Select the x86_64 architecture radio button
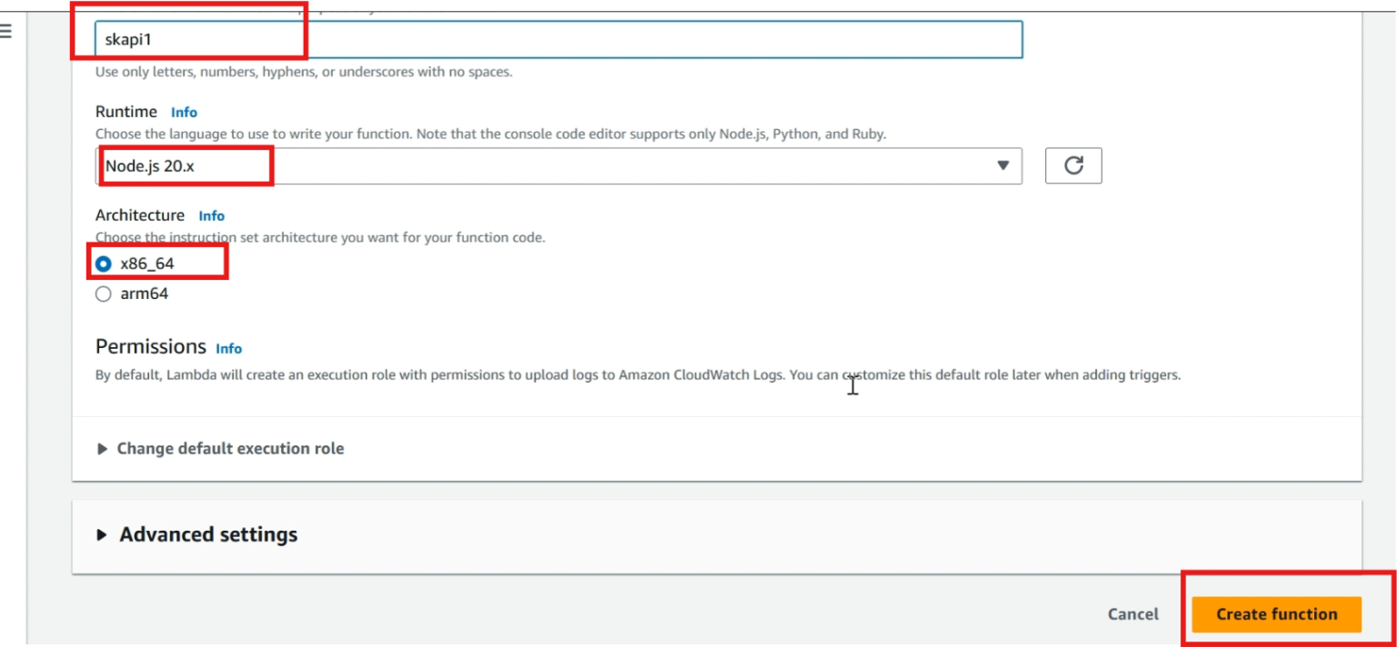The image size is (1397, 647). (103, 263)
